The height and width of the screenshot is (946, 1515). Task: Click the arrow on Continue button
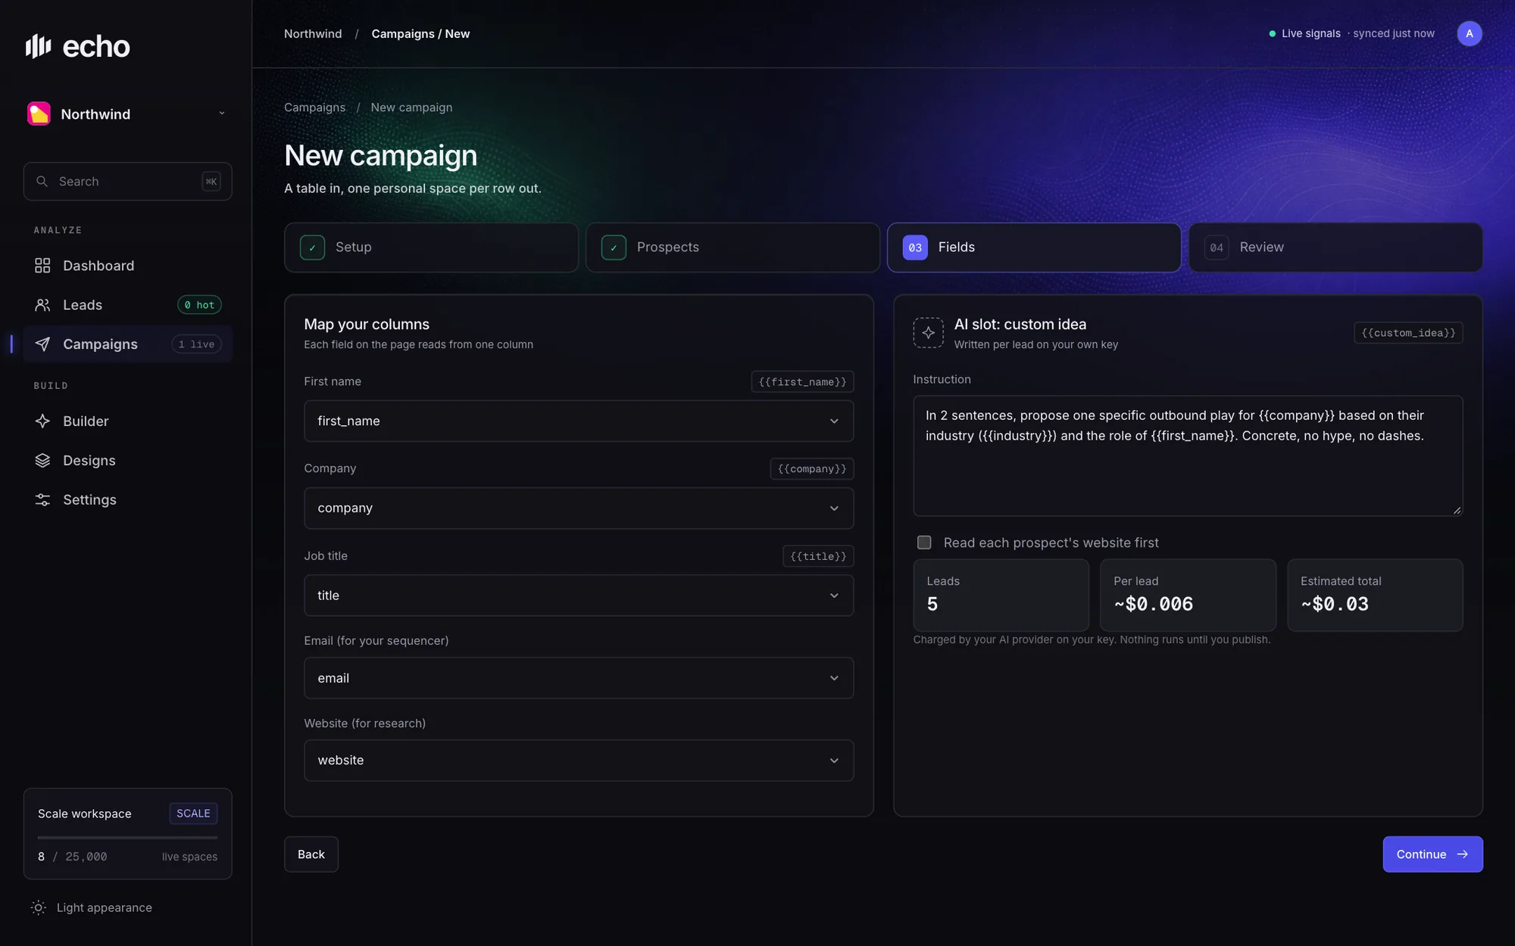click(1463, 854)
